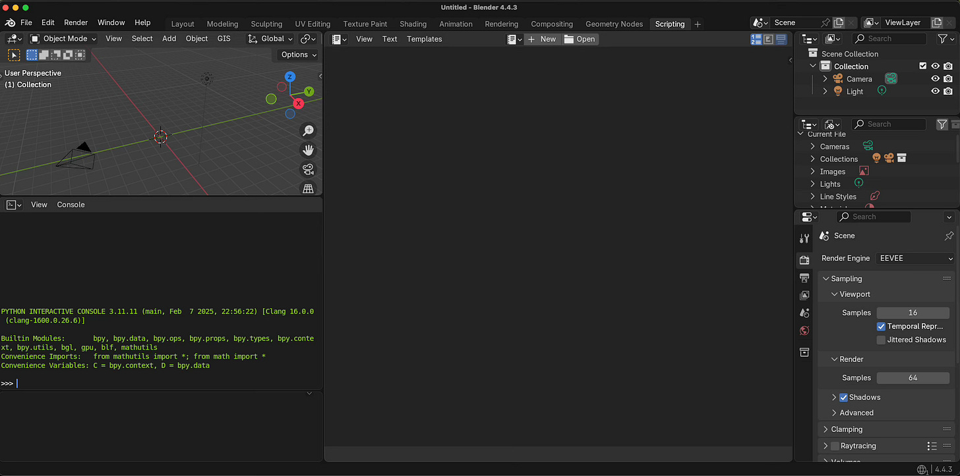
Task: Switch perspective/orthographic with grid icon
Action: pos(308,188)
